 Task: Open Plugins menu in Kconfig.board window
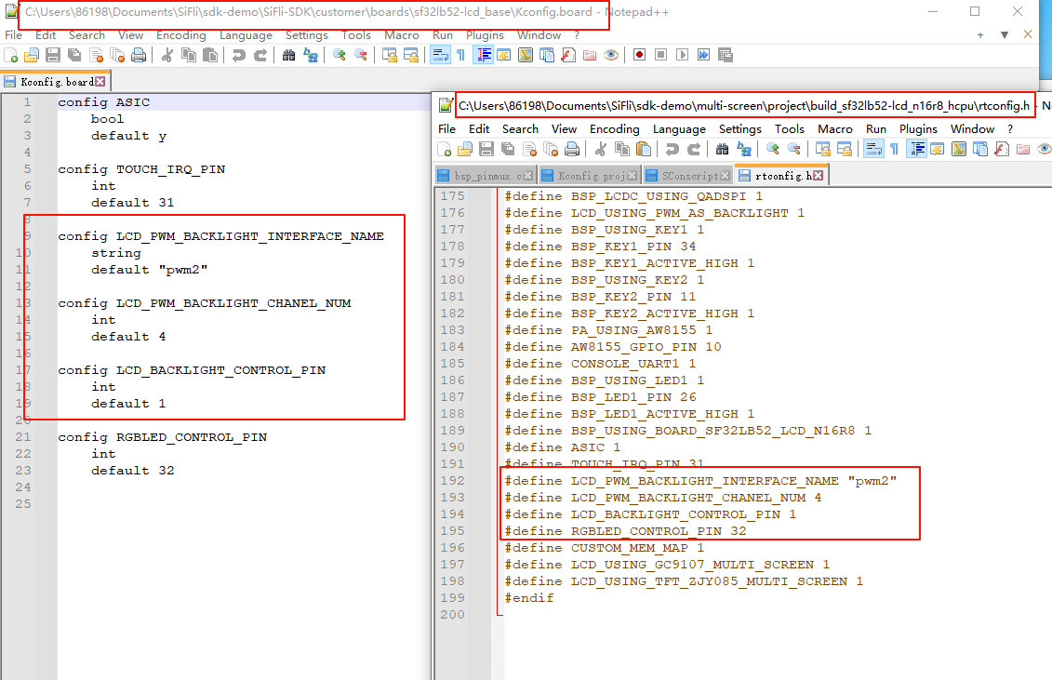pos(485,35)
